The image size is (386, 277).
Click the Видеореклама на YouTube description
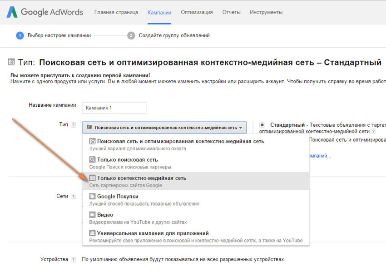click(x=138, y=222)
